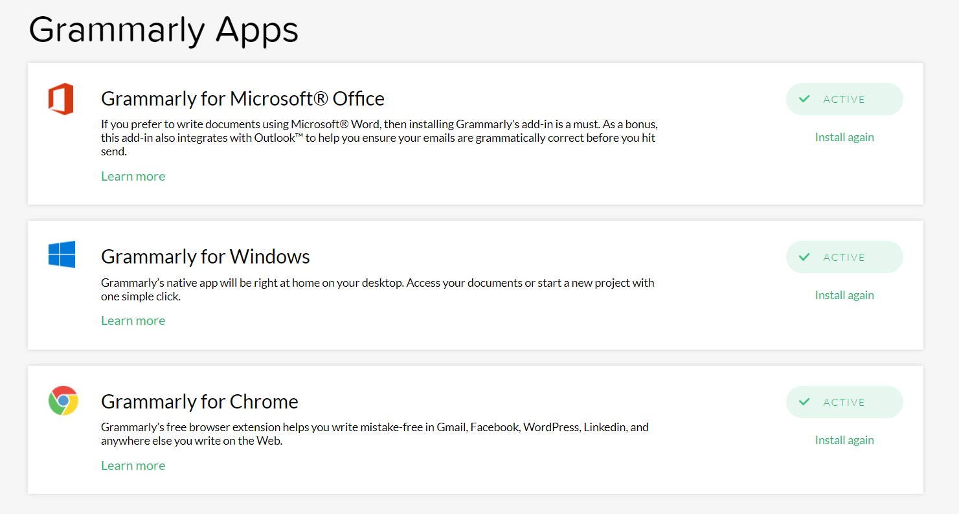
Task: Install Grammarly for Chrome again
Action: [844, 440]
